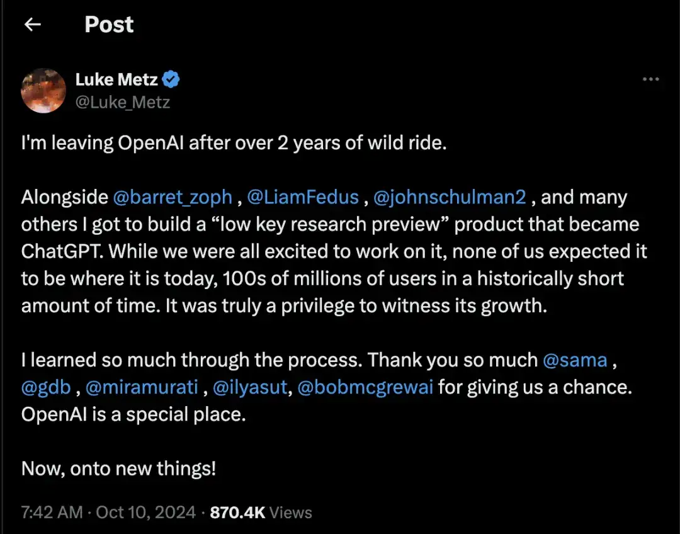The width and height of the screenshot is (680, 534).
Task: Click the @johnschulman2 mention
Action: tap(450, 197)
